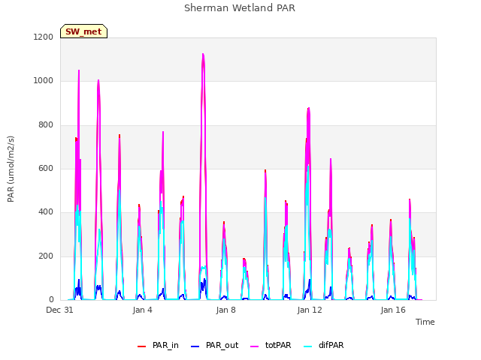Click the 400 y-axis tick label
This screenshot has width=481, height=360.
pos(46,212)
